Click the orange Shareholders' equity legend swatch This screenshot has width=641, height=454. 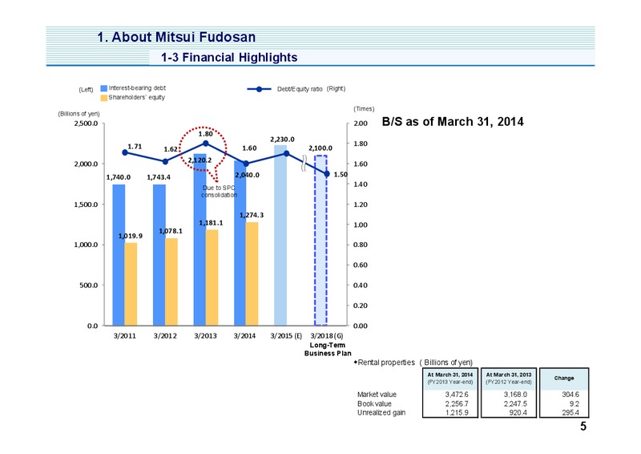coord(104,98)
